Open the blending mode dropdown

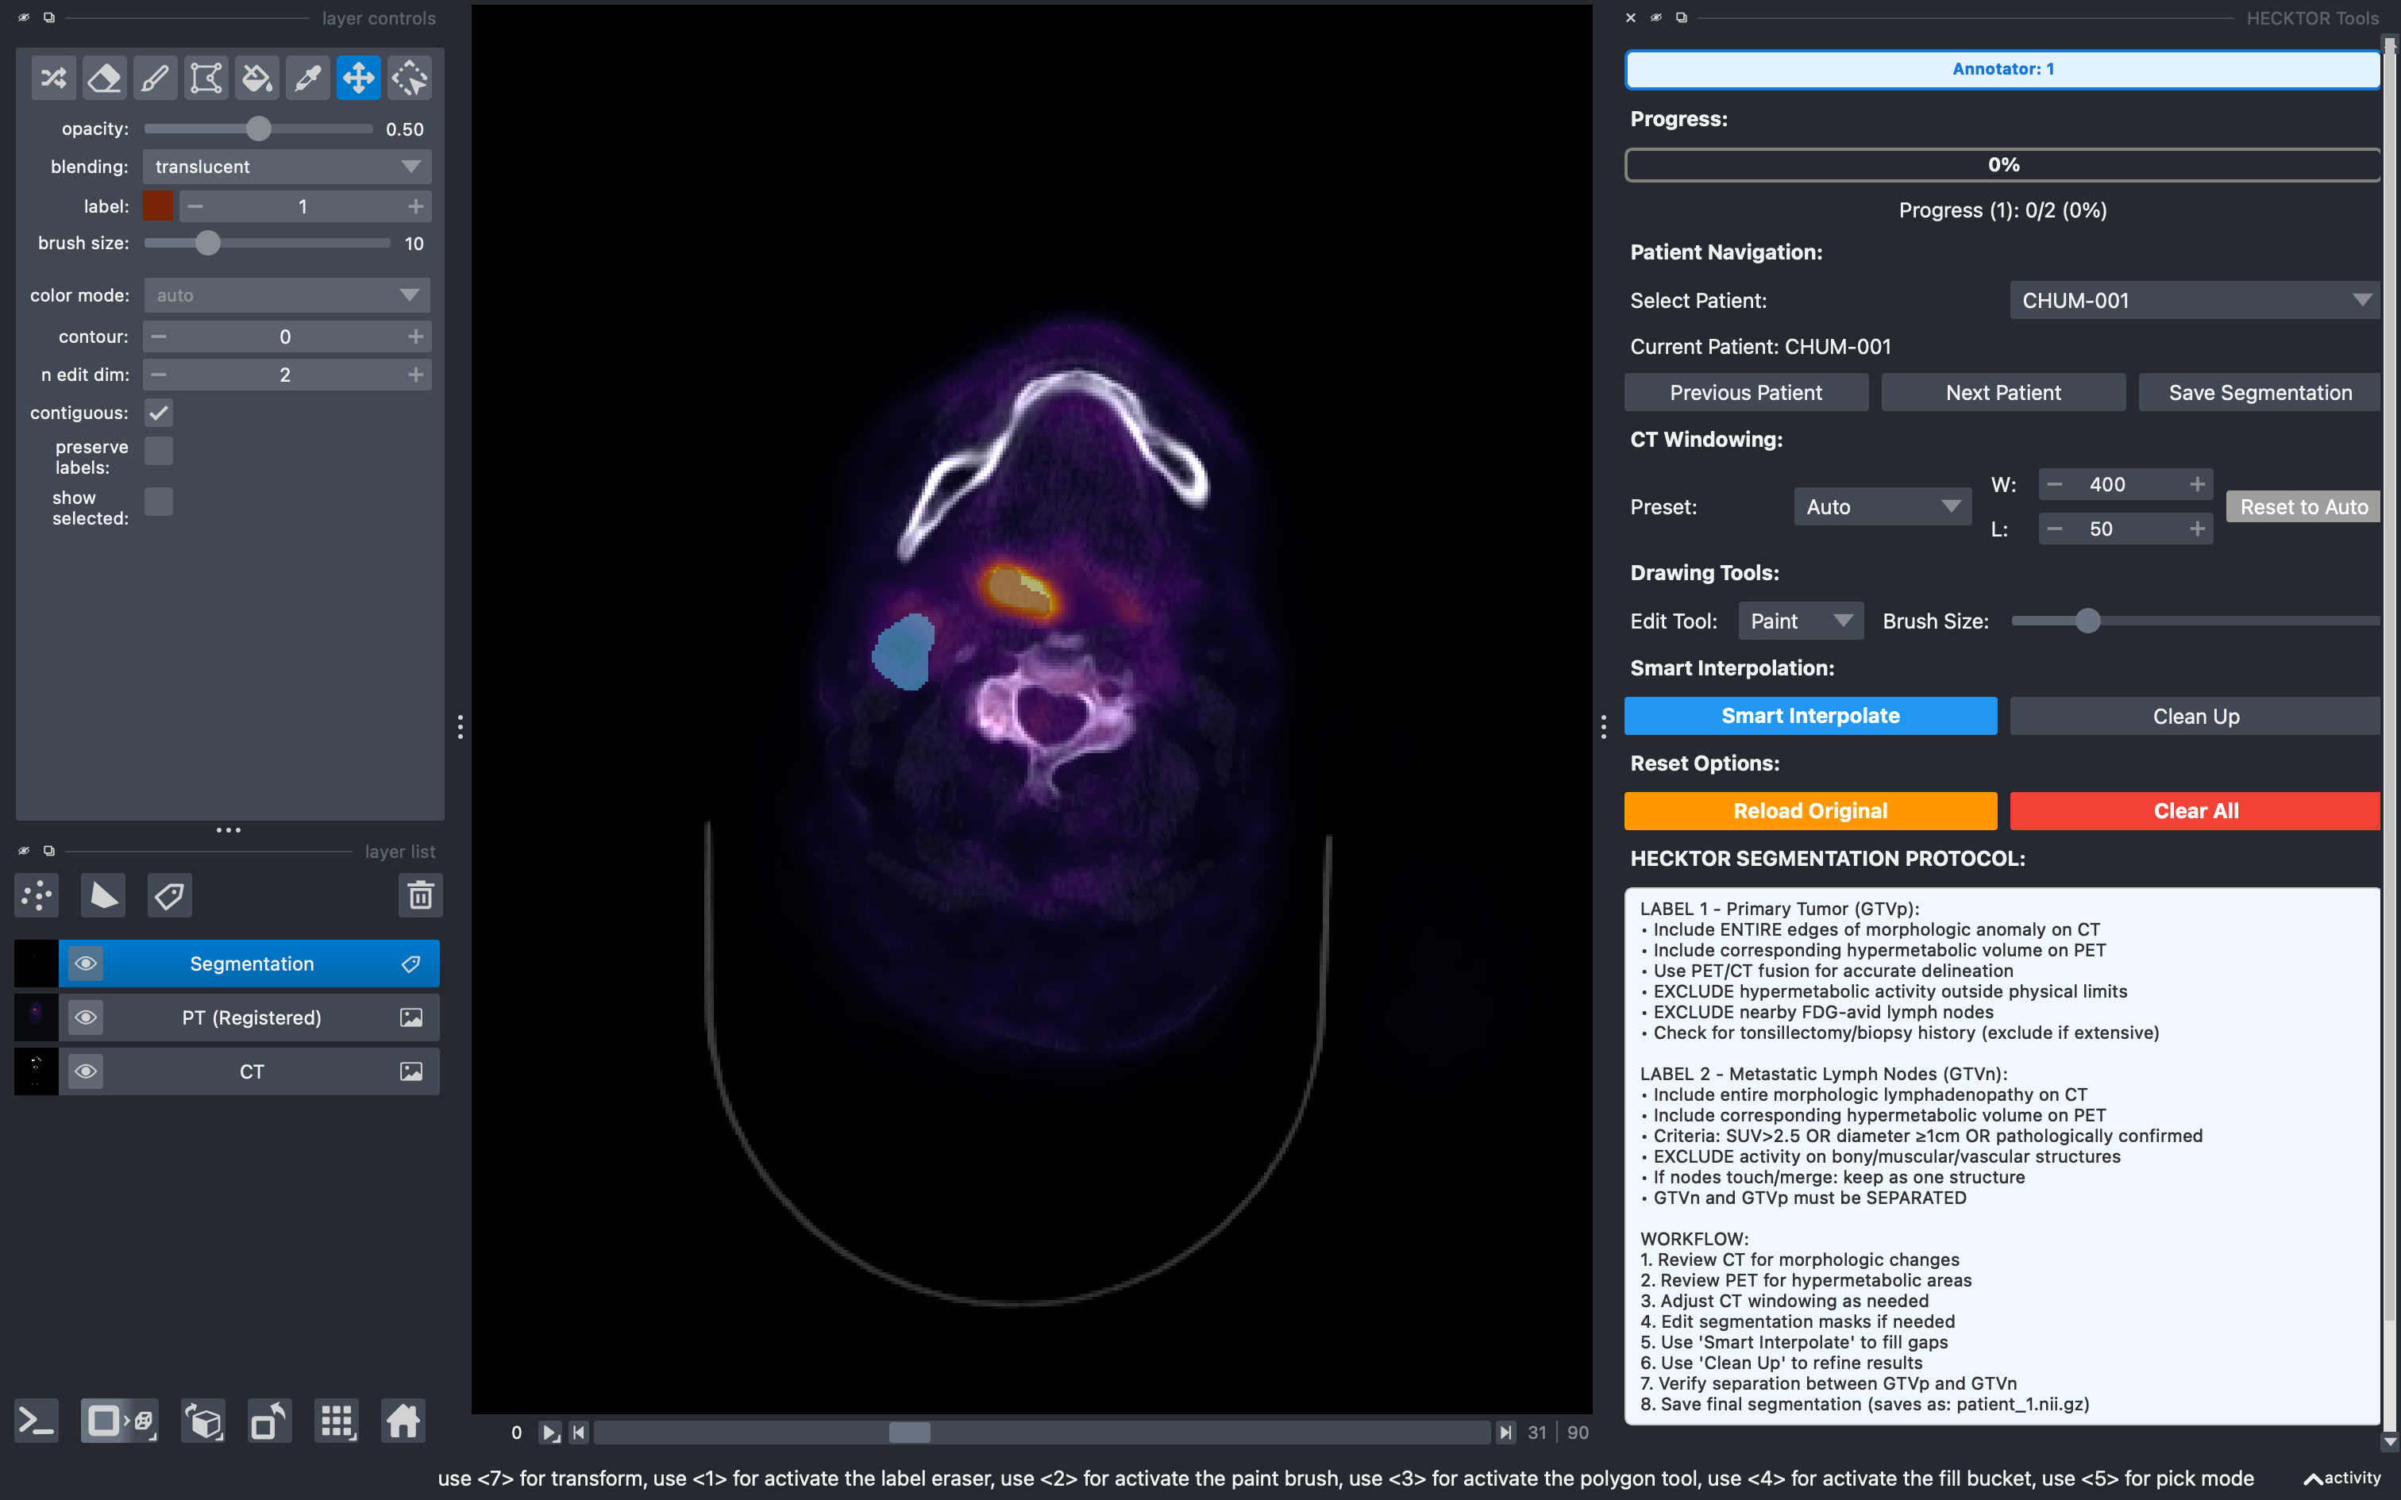(287, 167)
